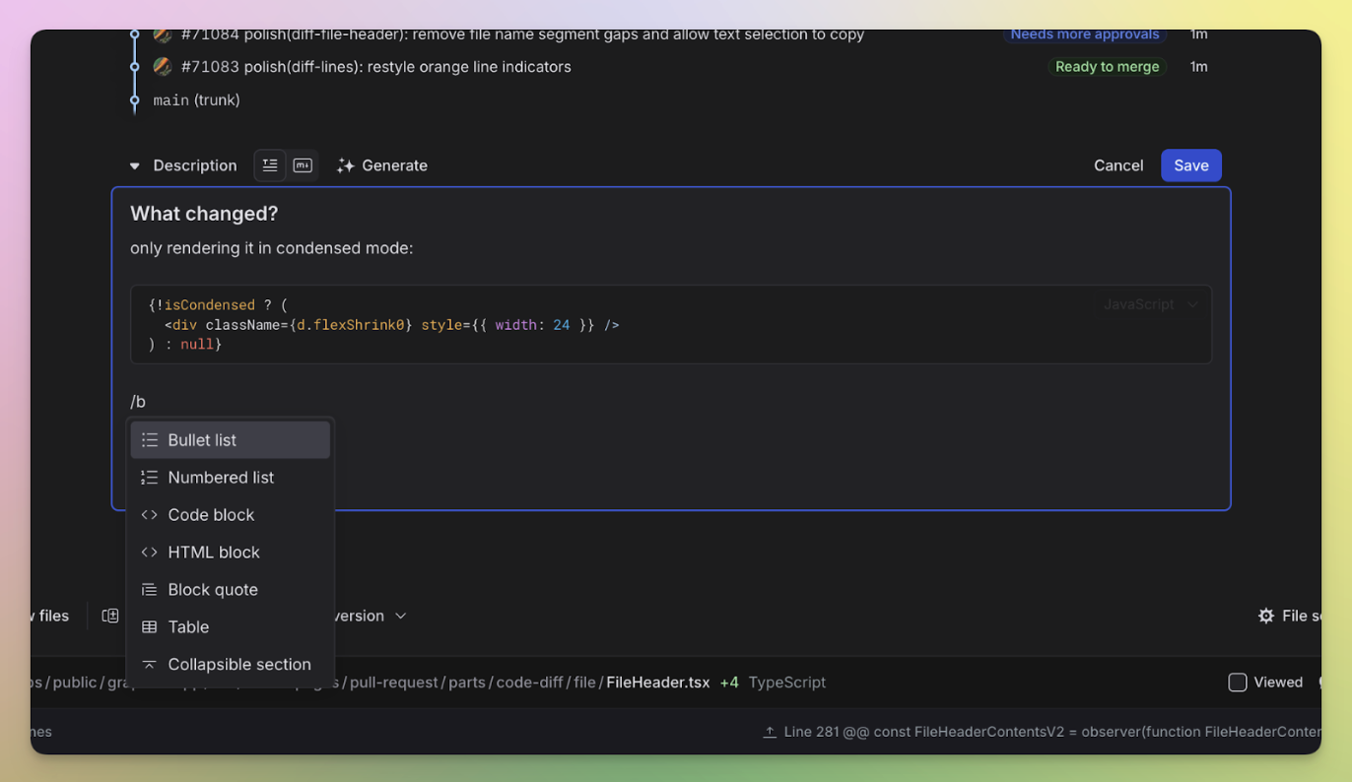The height and width of the screenshot is (782, 1352).
Task: Toggle 'Needs more approvals' badge on #71084
Action: [x=1084, y=34]
